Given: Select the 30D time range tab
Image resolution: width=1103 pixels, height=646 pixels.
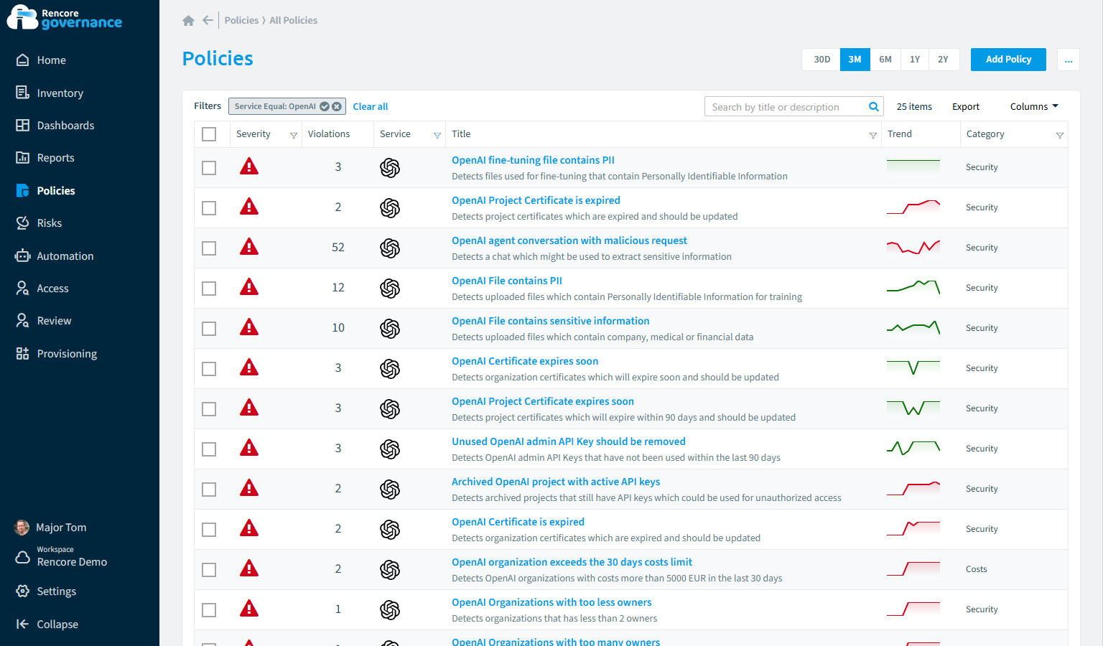Looking at the screenshot, I should 822,60.
